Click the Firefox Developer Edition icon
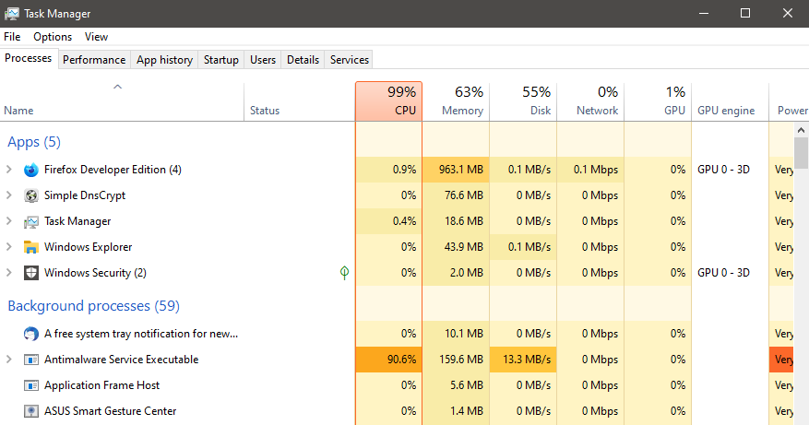The height and width of the screenshot is (425, 809). coord(30,170)
